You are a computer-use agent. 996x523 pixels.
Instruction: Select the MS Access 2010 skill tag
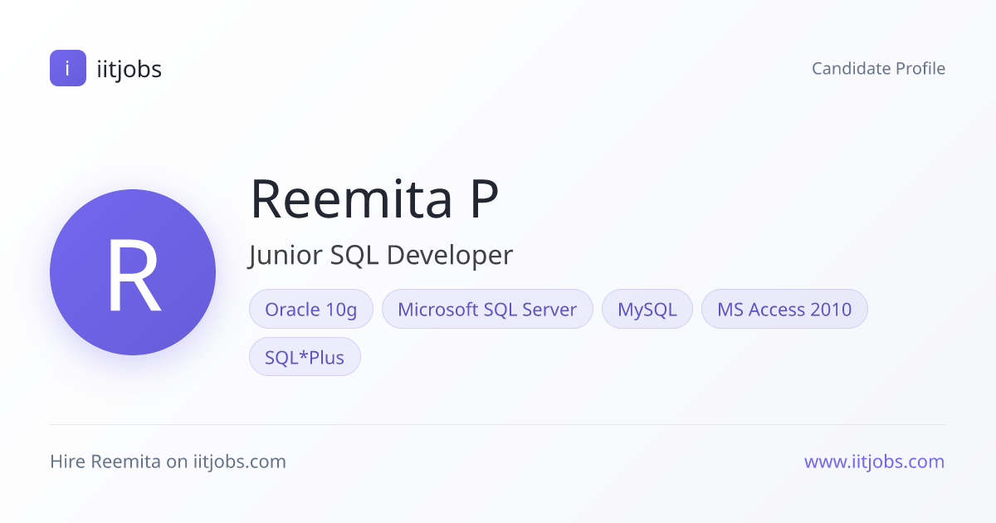(x=784, y=309)
